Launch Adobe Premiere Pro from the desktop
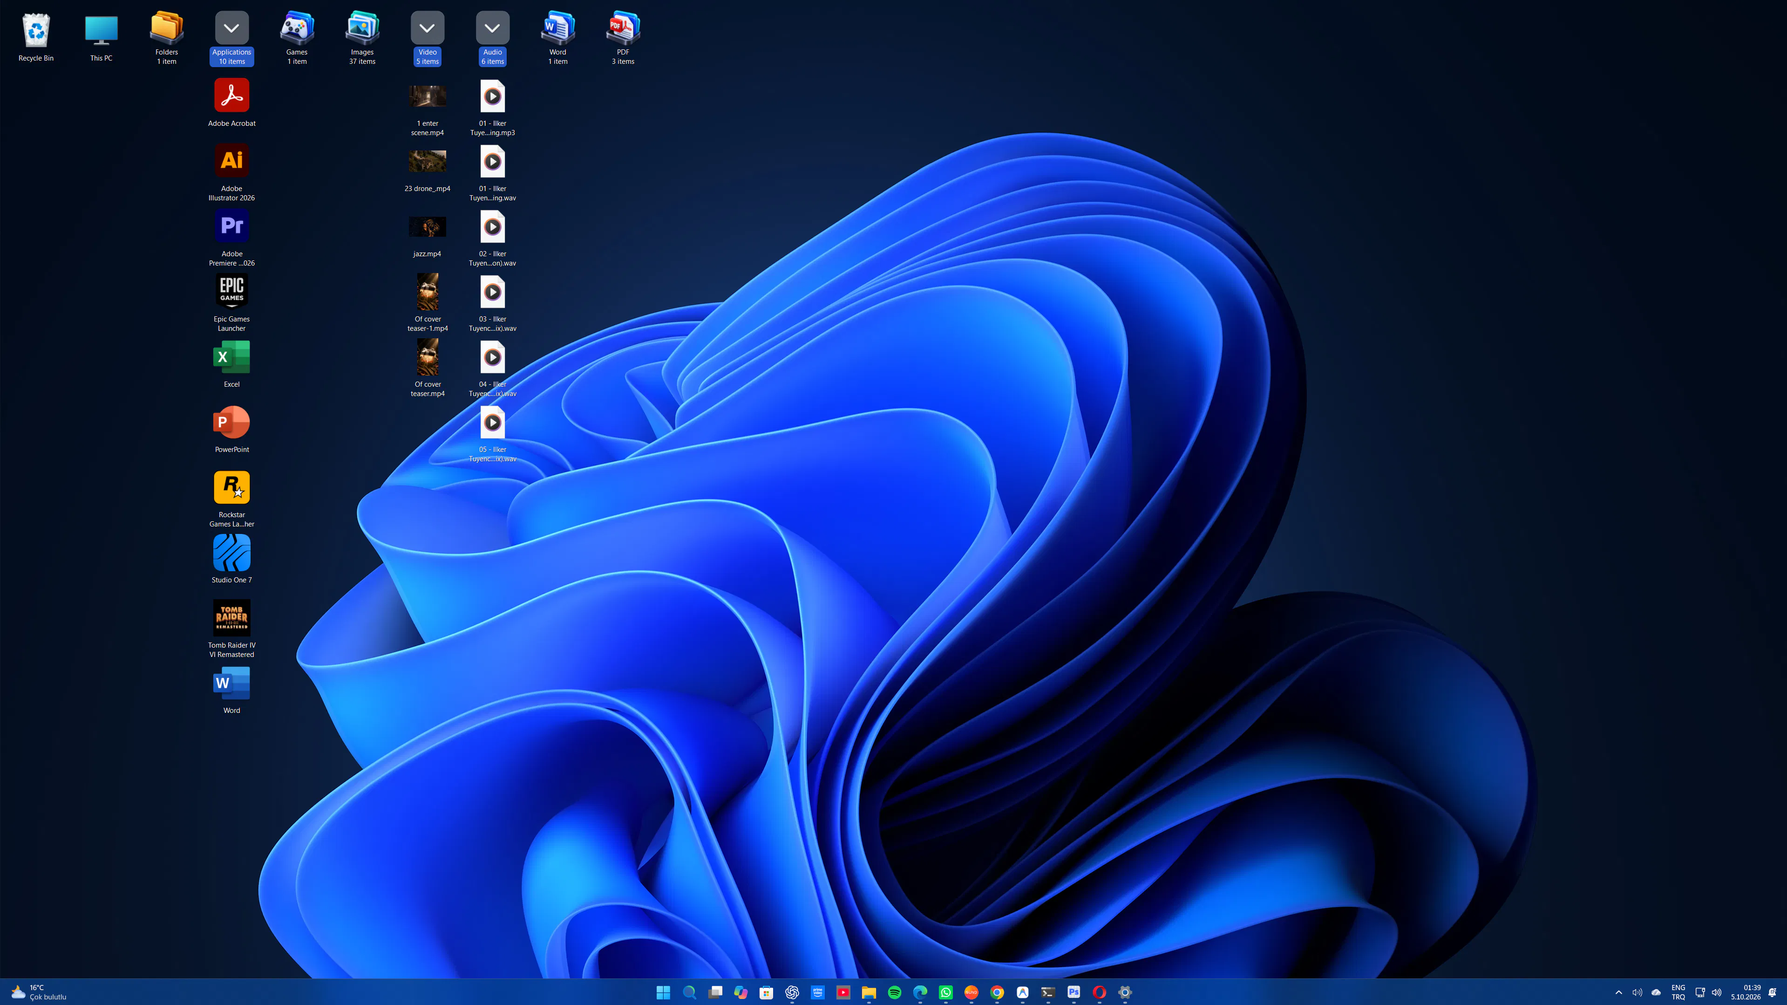1787x1005 pixels. [x=231, y=237]
